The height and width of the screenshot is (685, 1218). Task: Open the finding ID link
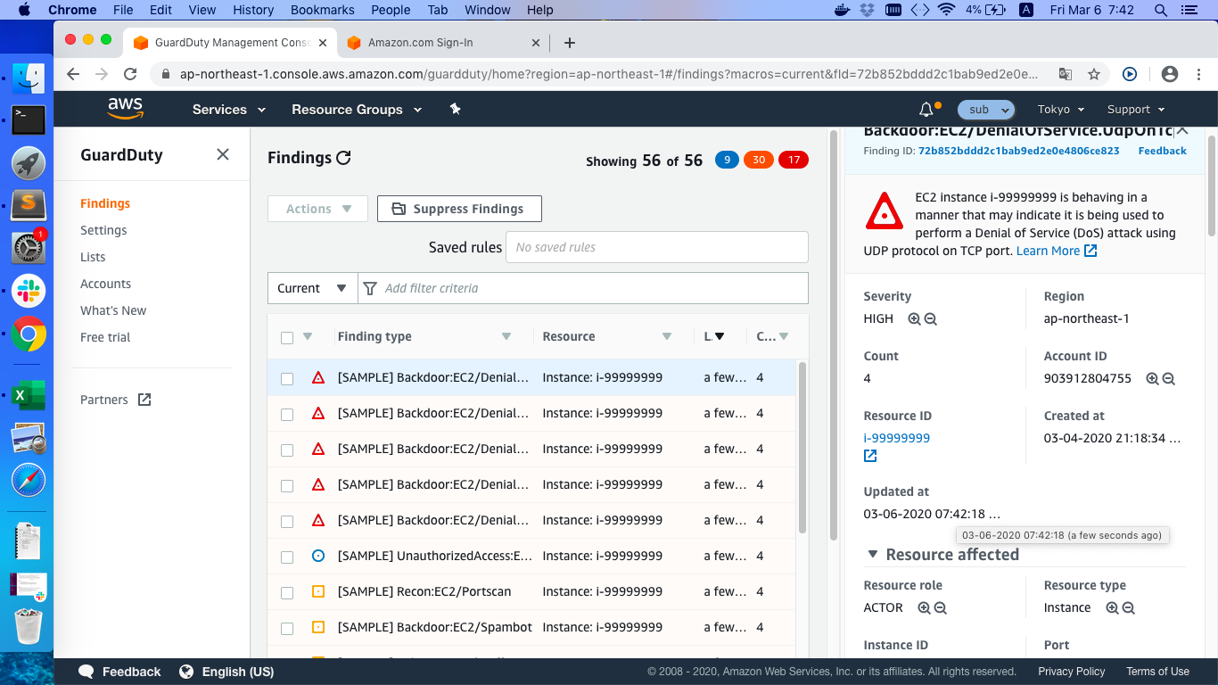(1018, 151)
